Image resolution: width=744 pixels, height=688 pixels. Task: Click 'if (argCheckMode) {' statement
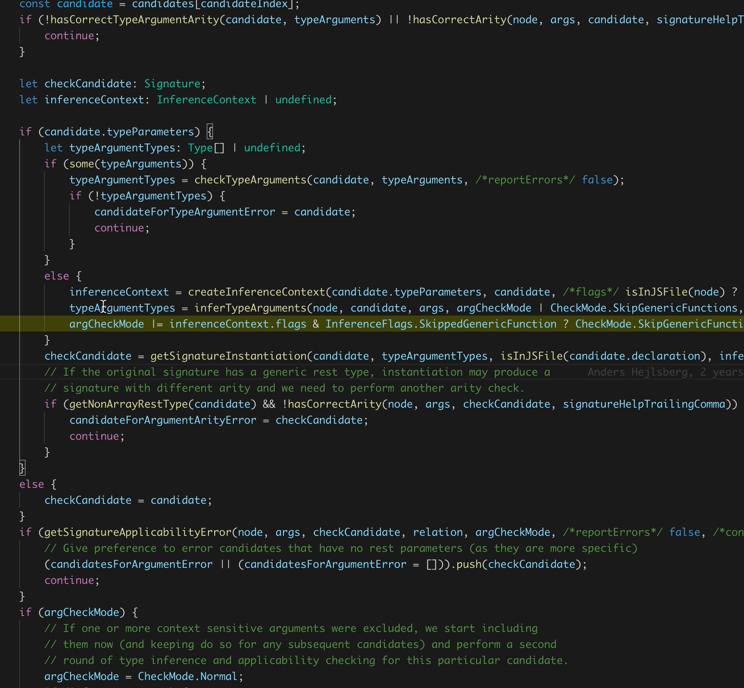[x=79, y=612]
